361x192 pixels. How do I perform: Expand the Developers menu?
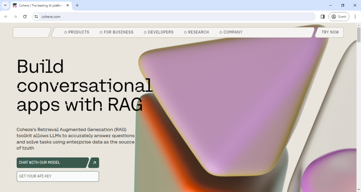click(x=159, y=32)
